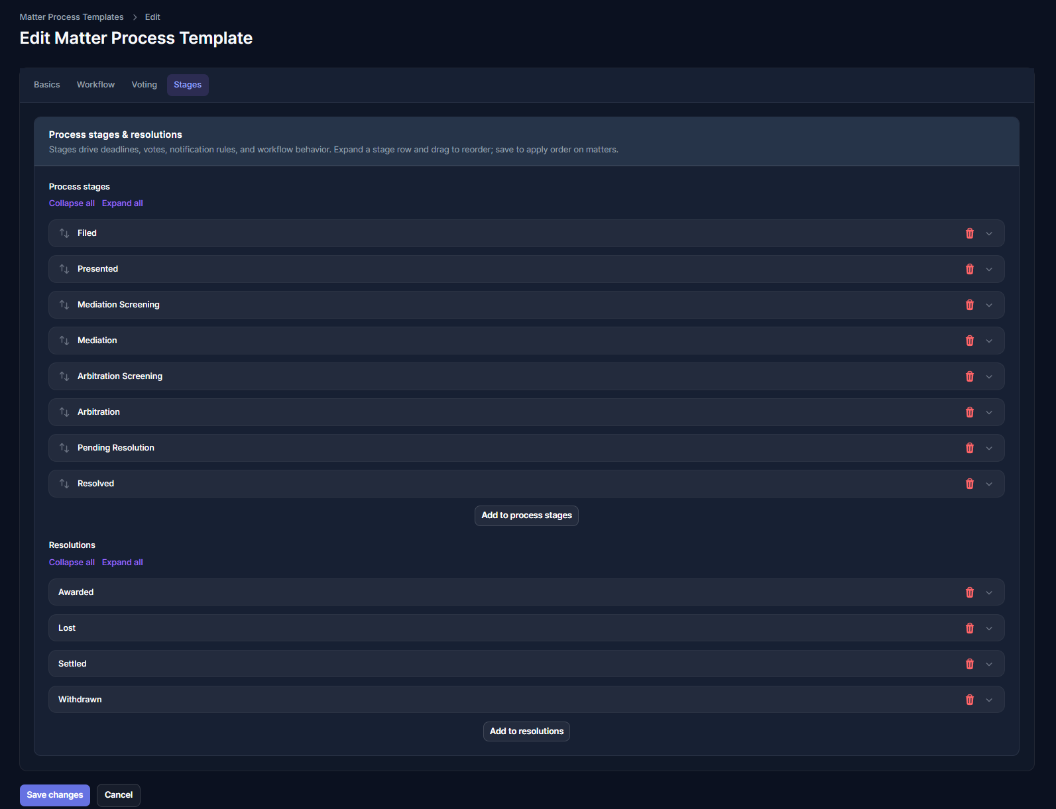Switch to the Basics tab
Screen dimensions: 1056x809
pyautogui.click(x=47, y=85)
